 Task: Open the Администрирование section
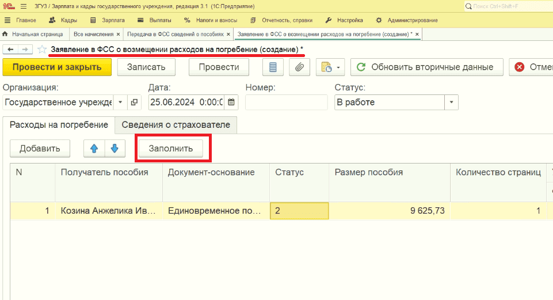tap(407, 20)
